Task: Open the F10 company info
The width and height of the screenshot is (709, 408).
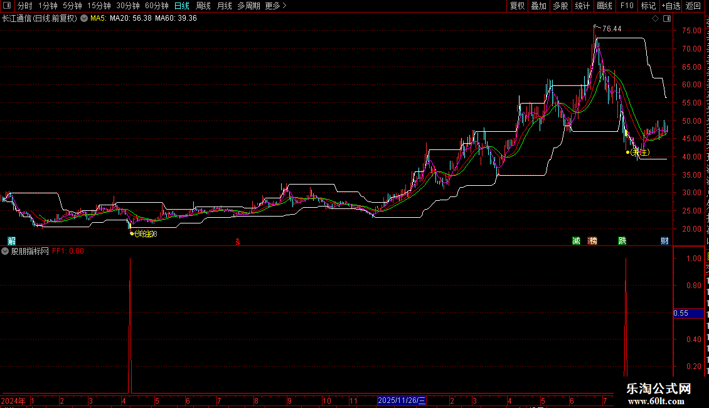Action: [x=627, y=6]
